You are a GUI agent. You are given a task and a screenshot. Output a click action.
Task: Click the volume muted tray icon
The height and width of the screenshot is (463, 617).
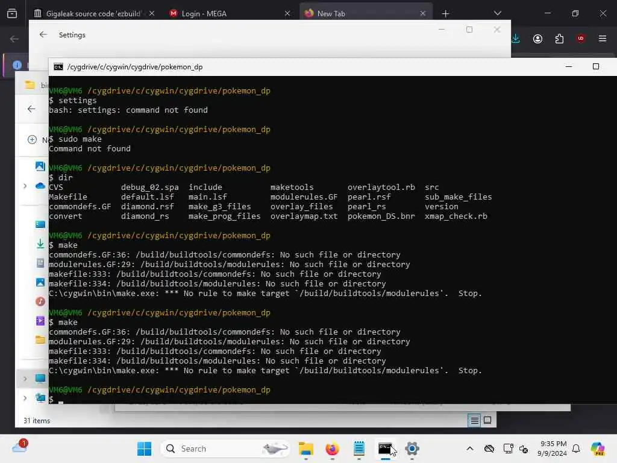pyautogui.click(x=524, y=449)
